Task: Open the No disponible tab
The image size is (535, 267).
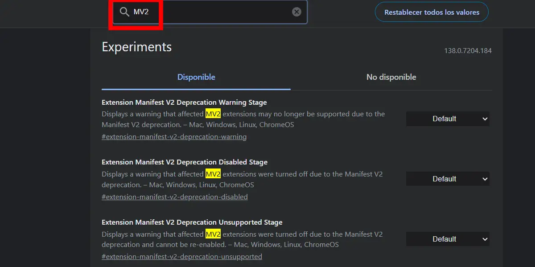Action: coord(391,77)
